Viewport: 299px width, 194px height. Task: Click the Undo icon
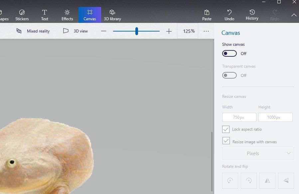click(229, 15)
